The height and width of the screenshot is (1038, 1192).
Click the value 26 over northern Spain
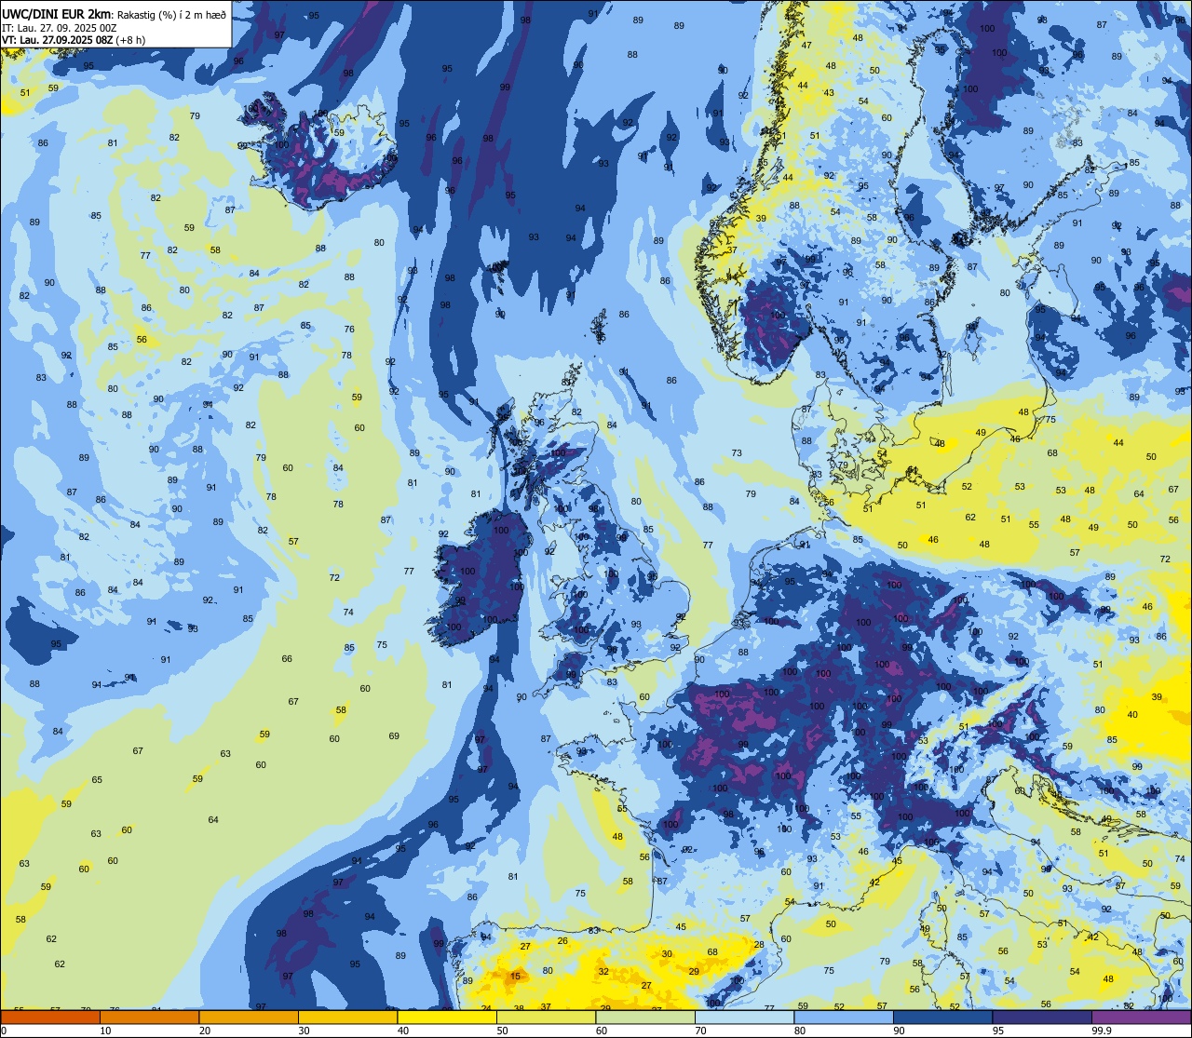[562, 941]
